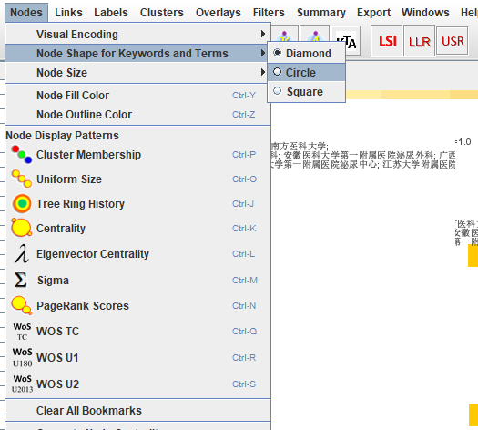Click the WoS U2013 icon
This screenshot has height=430, width=478.
[x=22, y=384]
